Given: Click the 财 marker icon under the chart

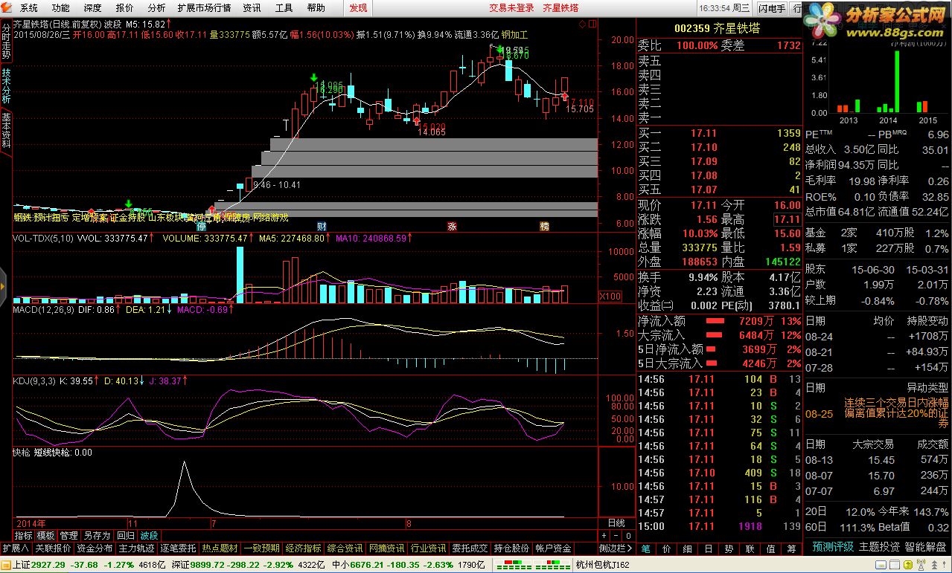Looking at the screenshot, I should 322,226.
